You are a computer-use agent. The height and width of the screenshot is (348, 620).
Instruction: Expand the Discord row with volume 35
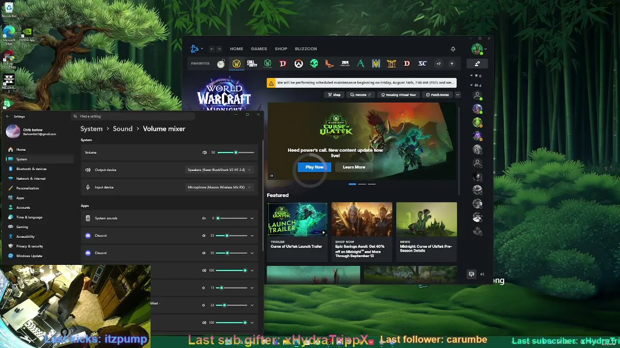(252, 253)
